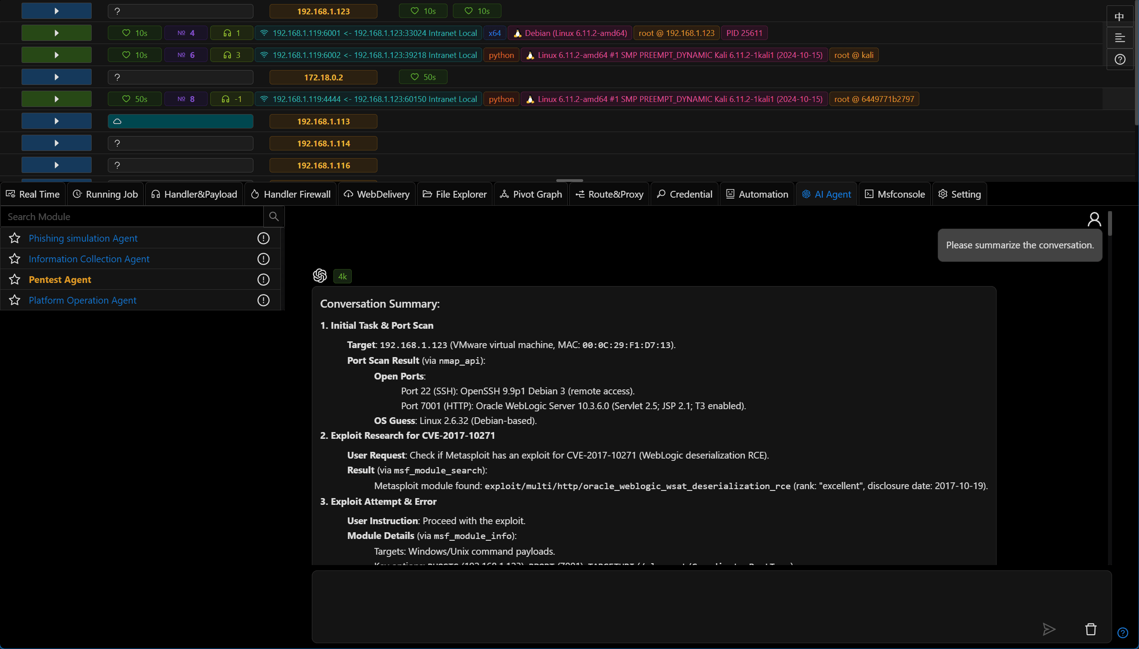Favorite the Information Collection Agent star
Screen dimensions: 1139x649
pos(15,259)
